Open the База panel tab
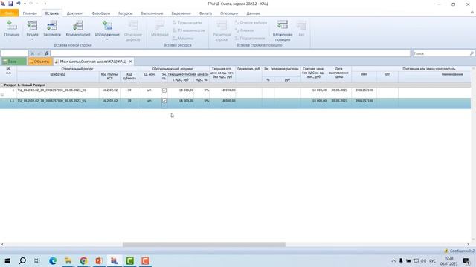The width and height of the screenshot is (476, 267). click(13, 62)
